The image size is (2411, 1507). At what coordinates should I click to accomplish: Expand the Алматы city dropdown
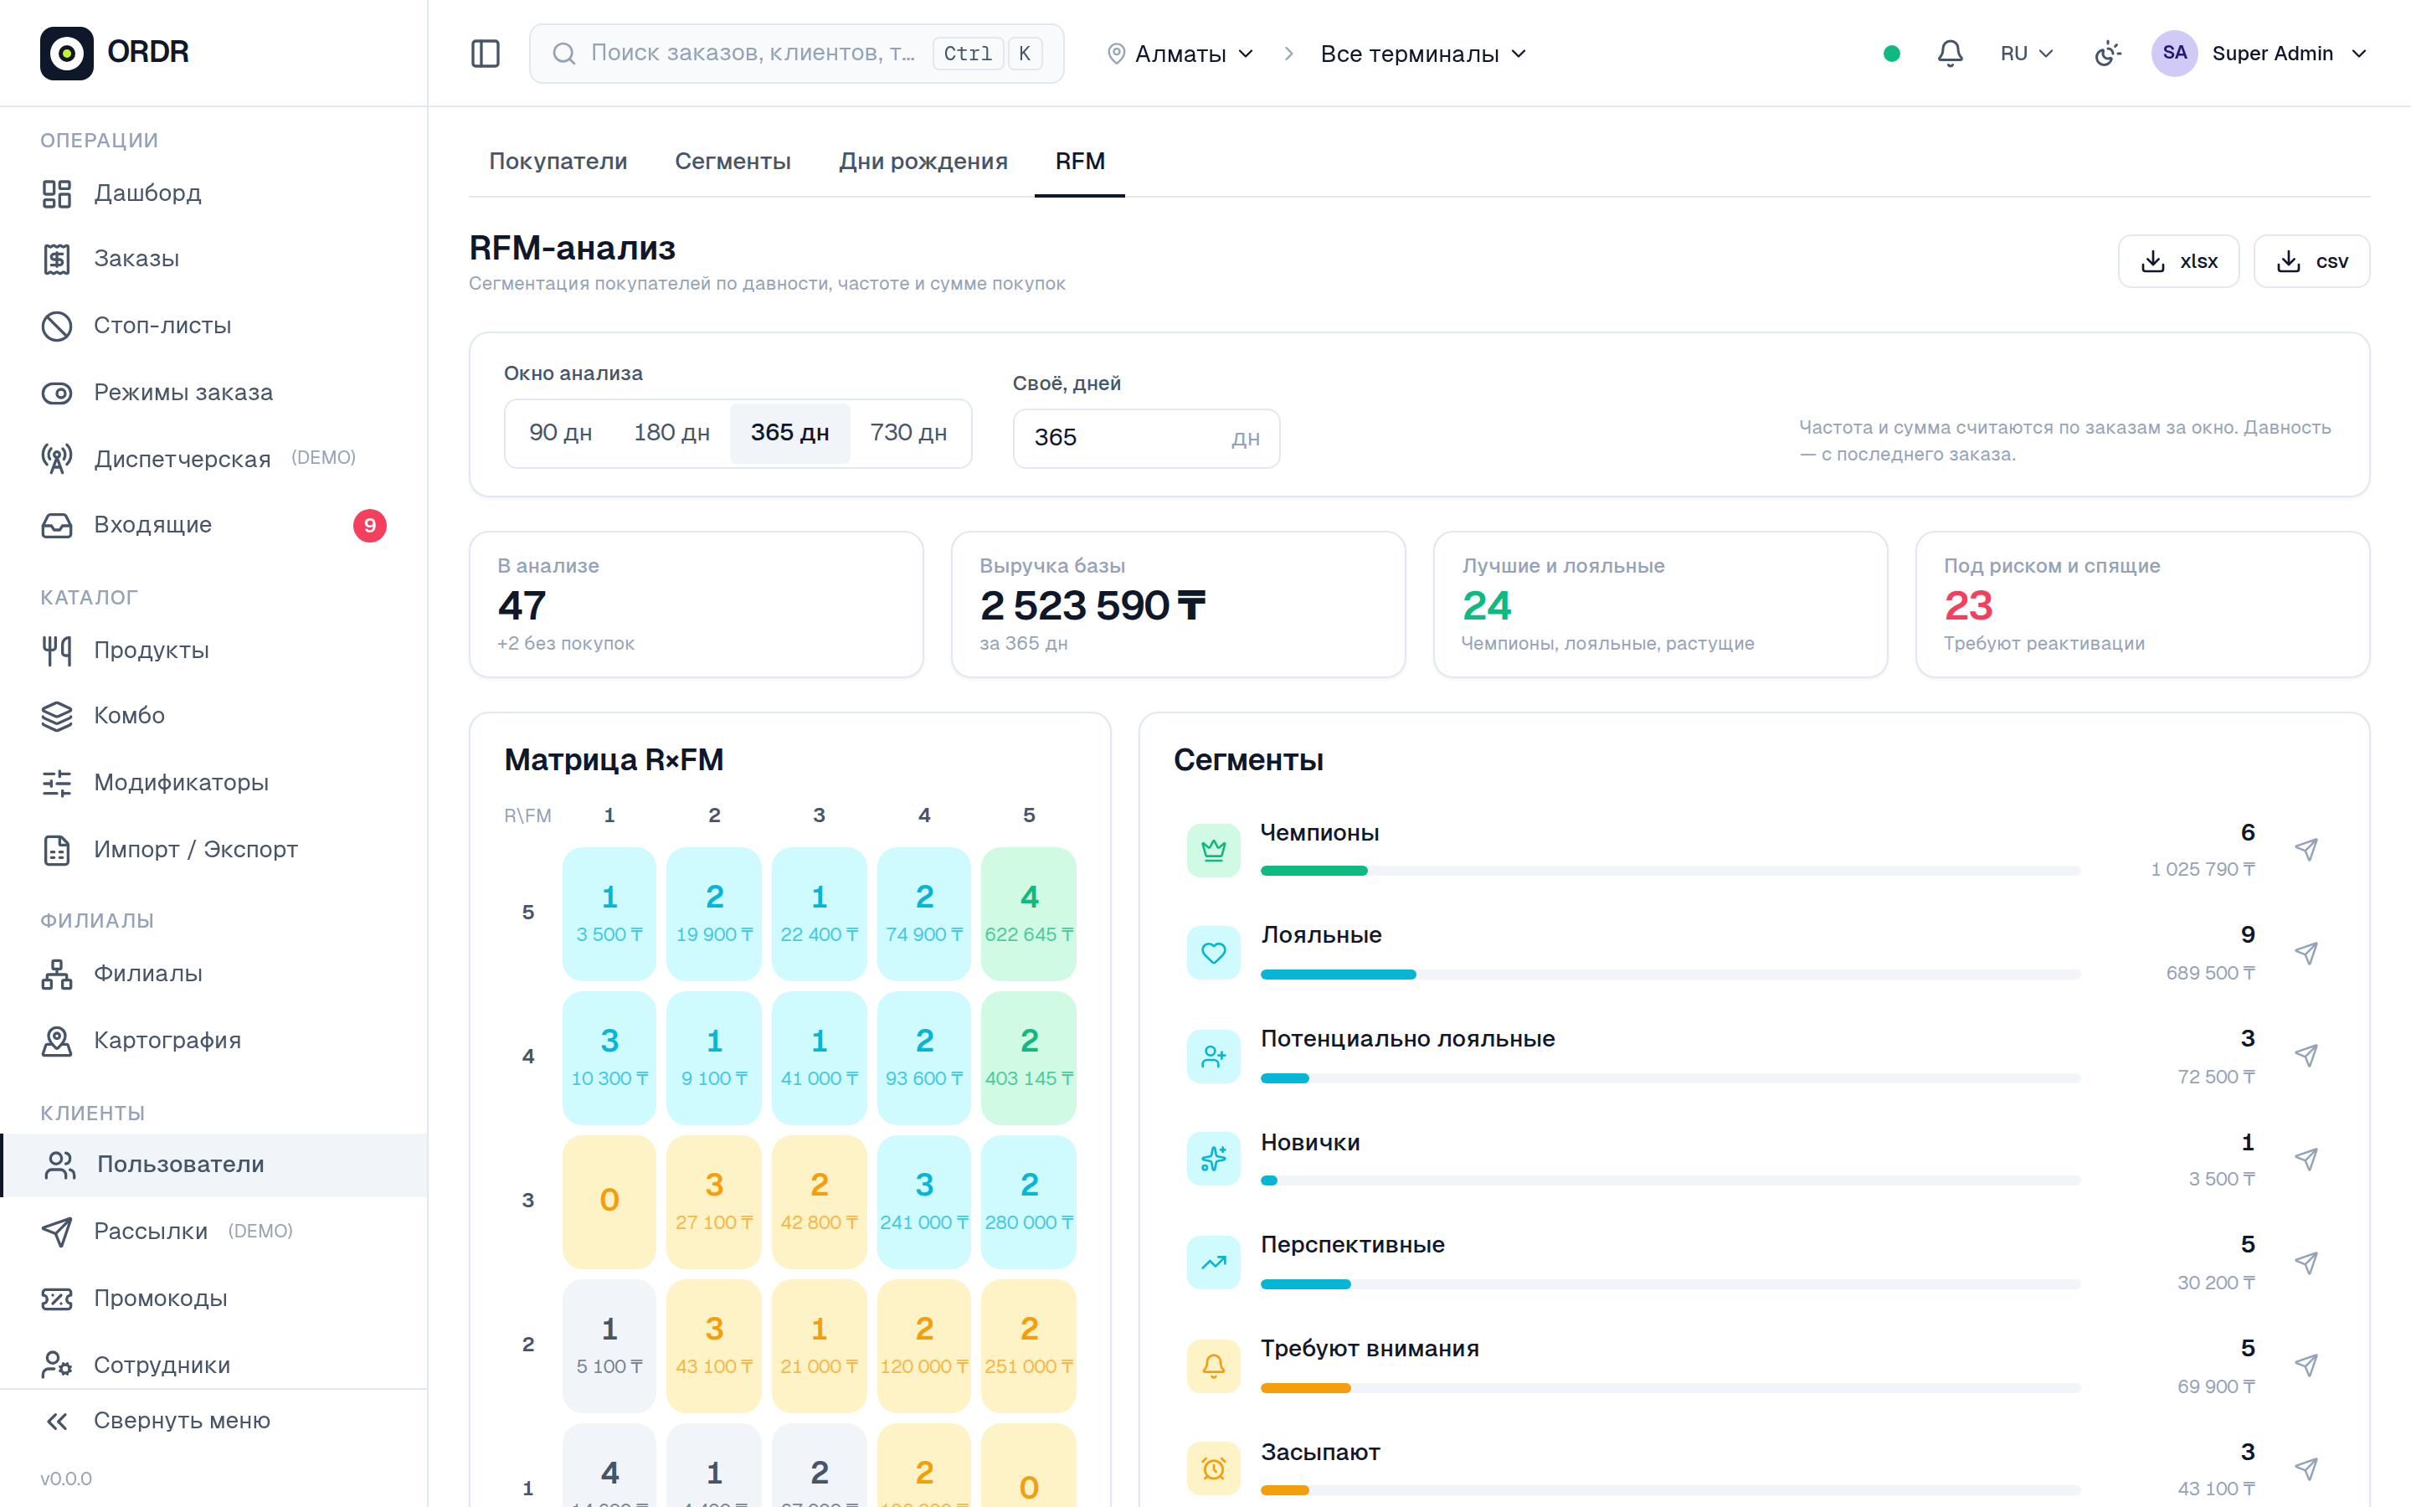1180,54
